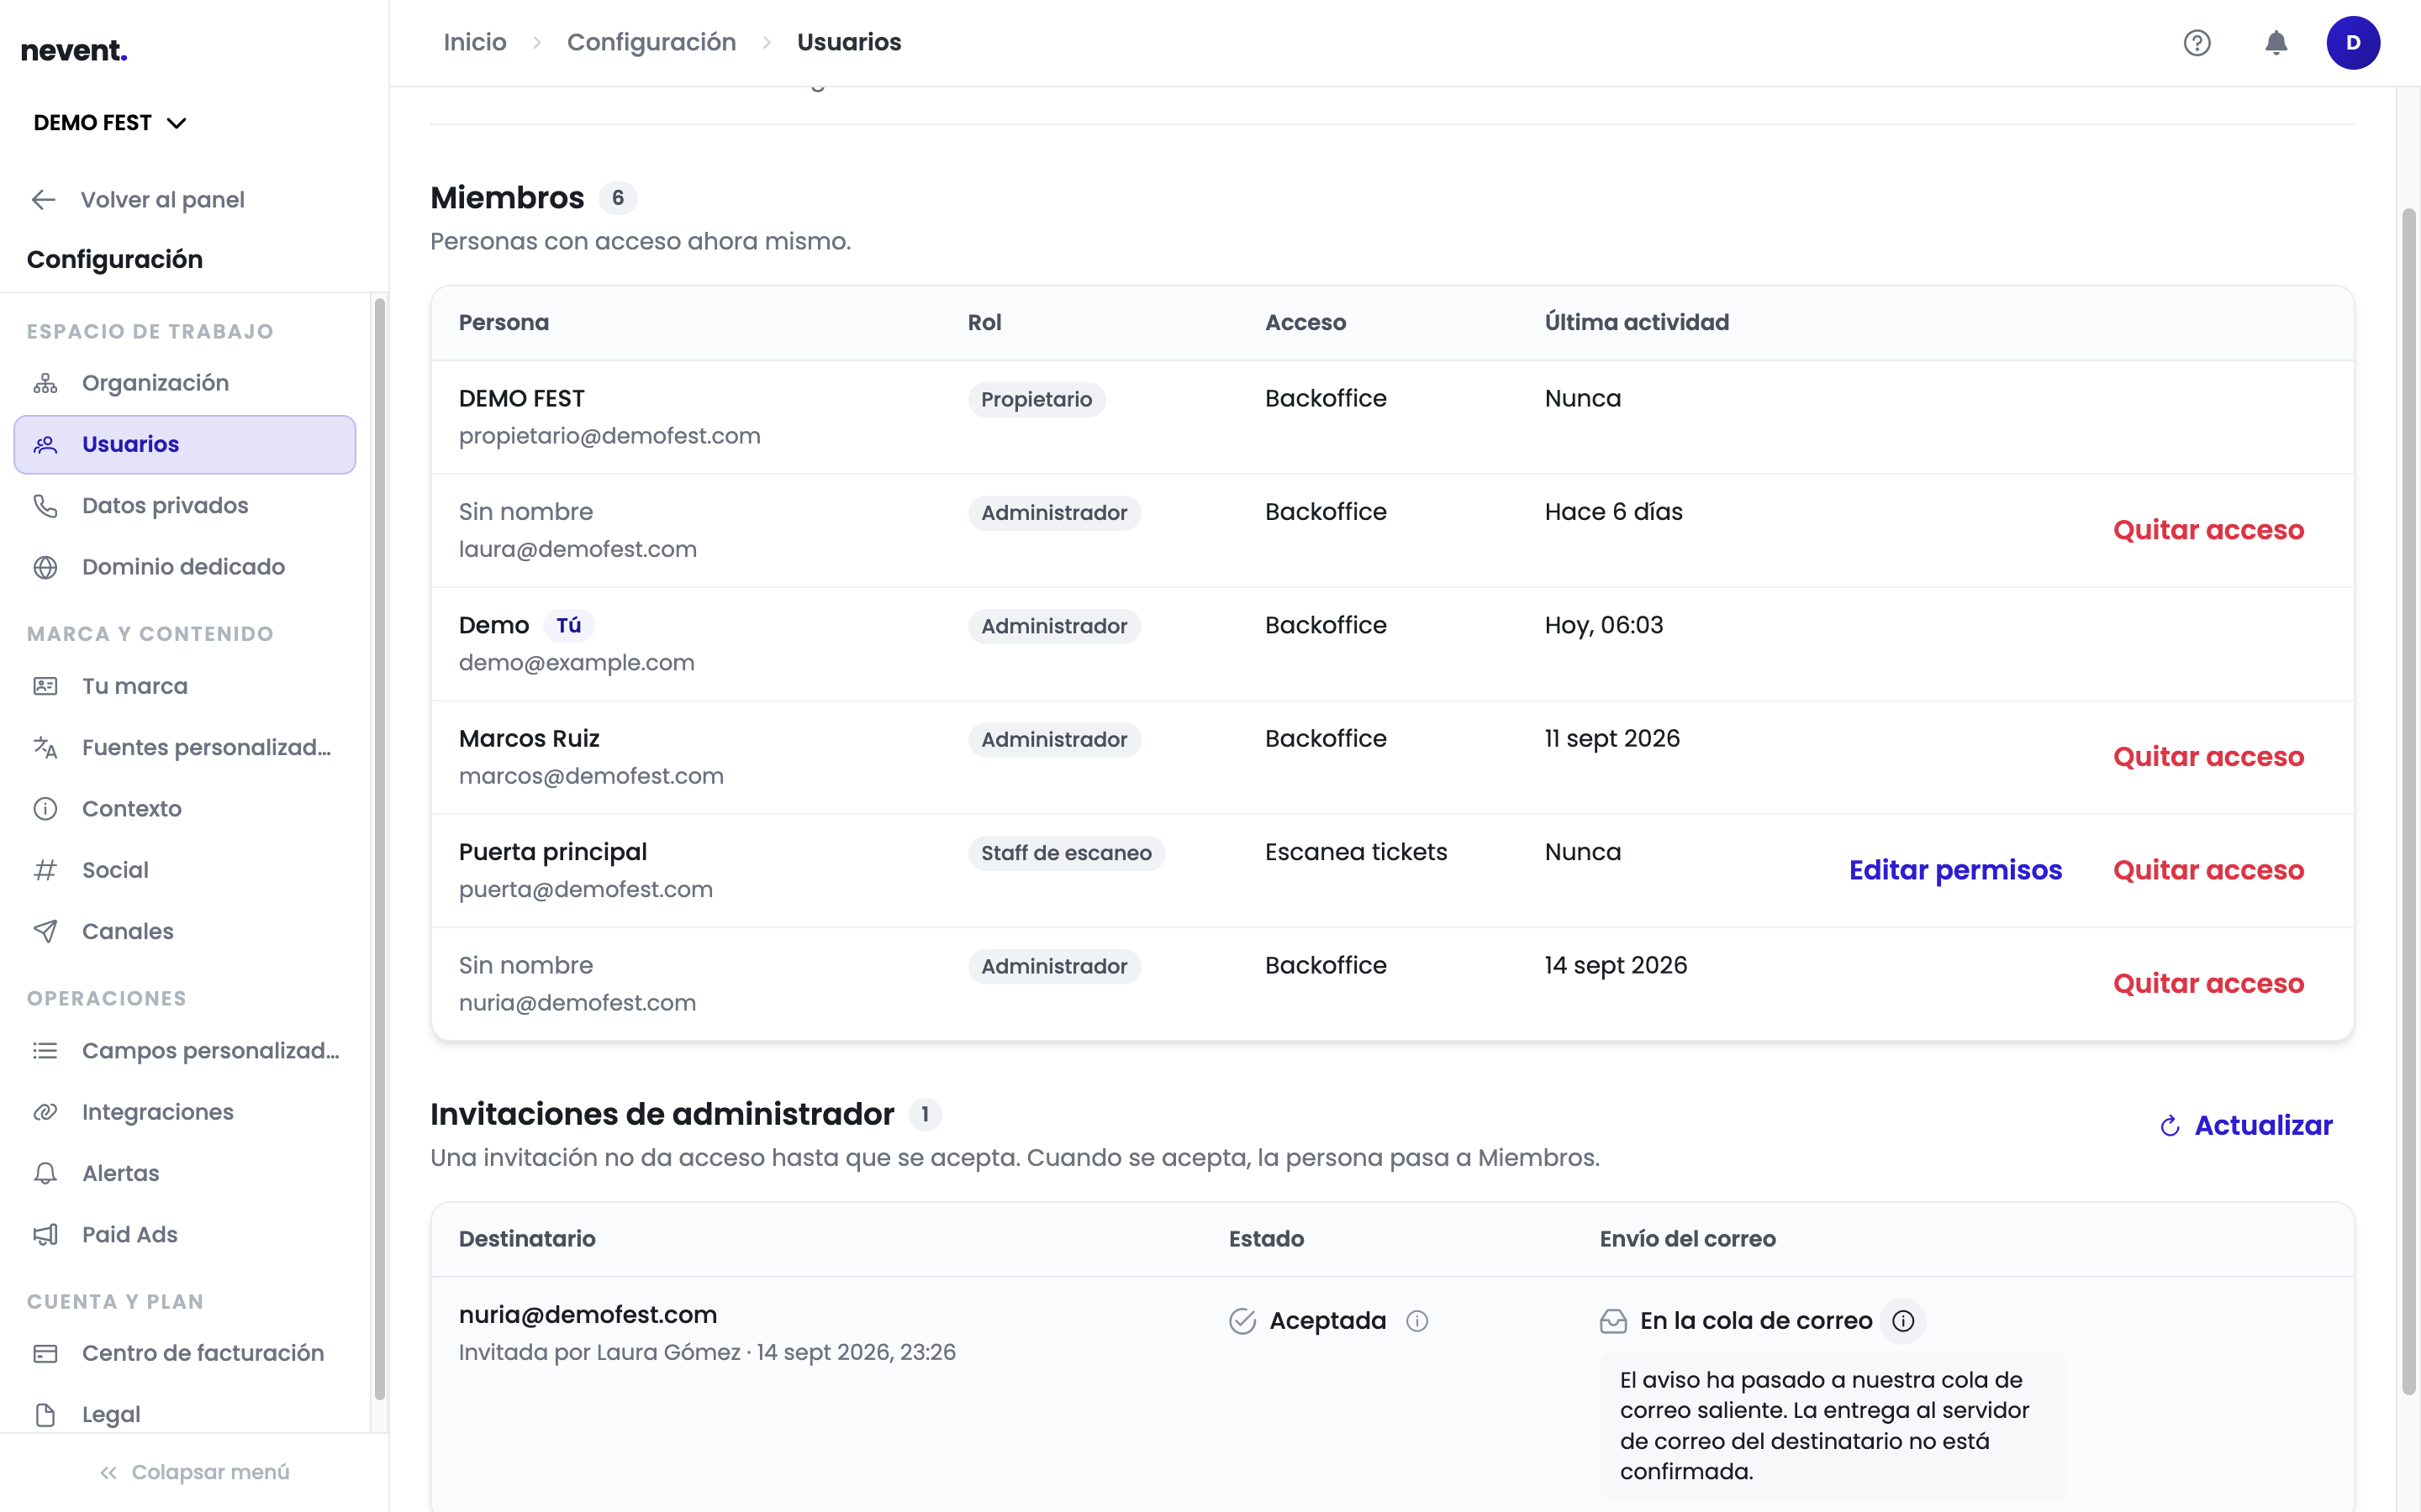2421x1512 pixels.
Task: Open notifications bell icon
Action: point(2276,43)
